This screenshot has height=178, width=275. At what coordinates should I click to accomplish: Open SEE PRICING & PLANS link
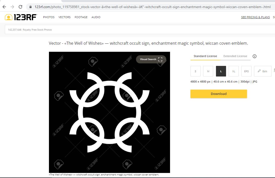tap(255, 17)
